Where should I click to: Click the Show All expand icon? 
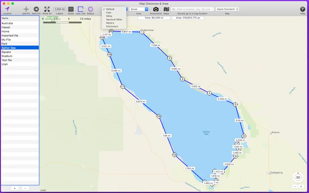(x=47, y=9)
